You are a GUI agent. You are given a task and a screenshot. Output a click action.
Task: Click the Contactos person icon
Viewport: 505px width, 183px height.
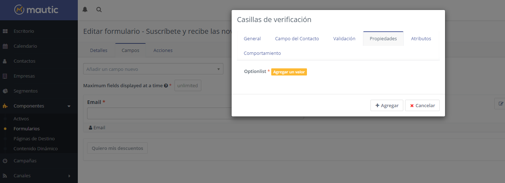click(x=5, y=61)
